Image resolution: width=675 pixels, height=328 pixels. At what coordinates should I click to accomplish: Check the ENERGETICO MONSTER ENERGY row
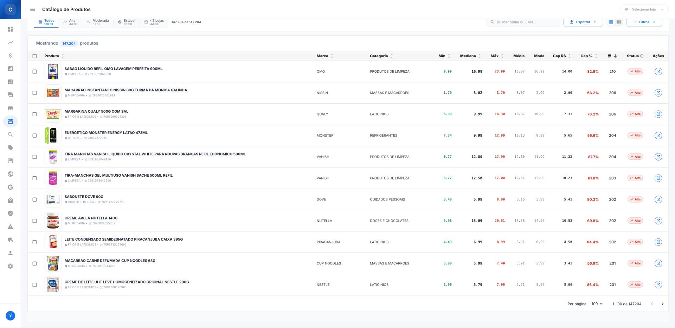click(x=34, y=136)
